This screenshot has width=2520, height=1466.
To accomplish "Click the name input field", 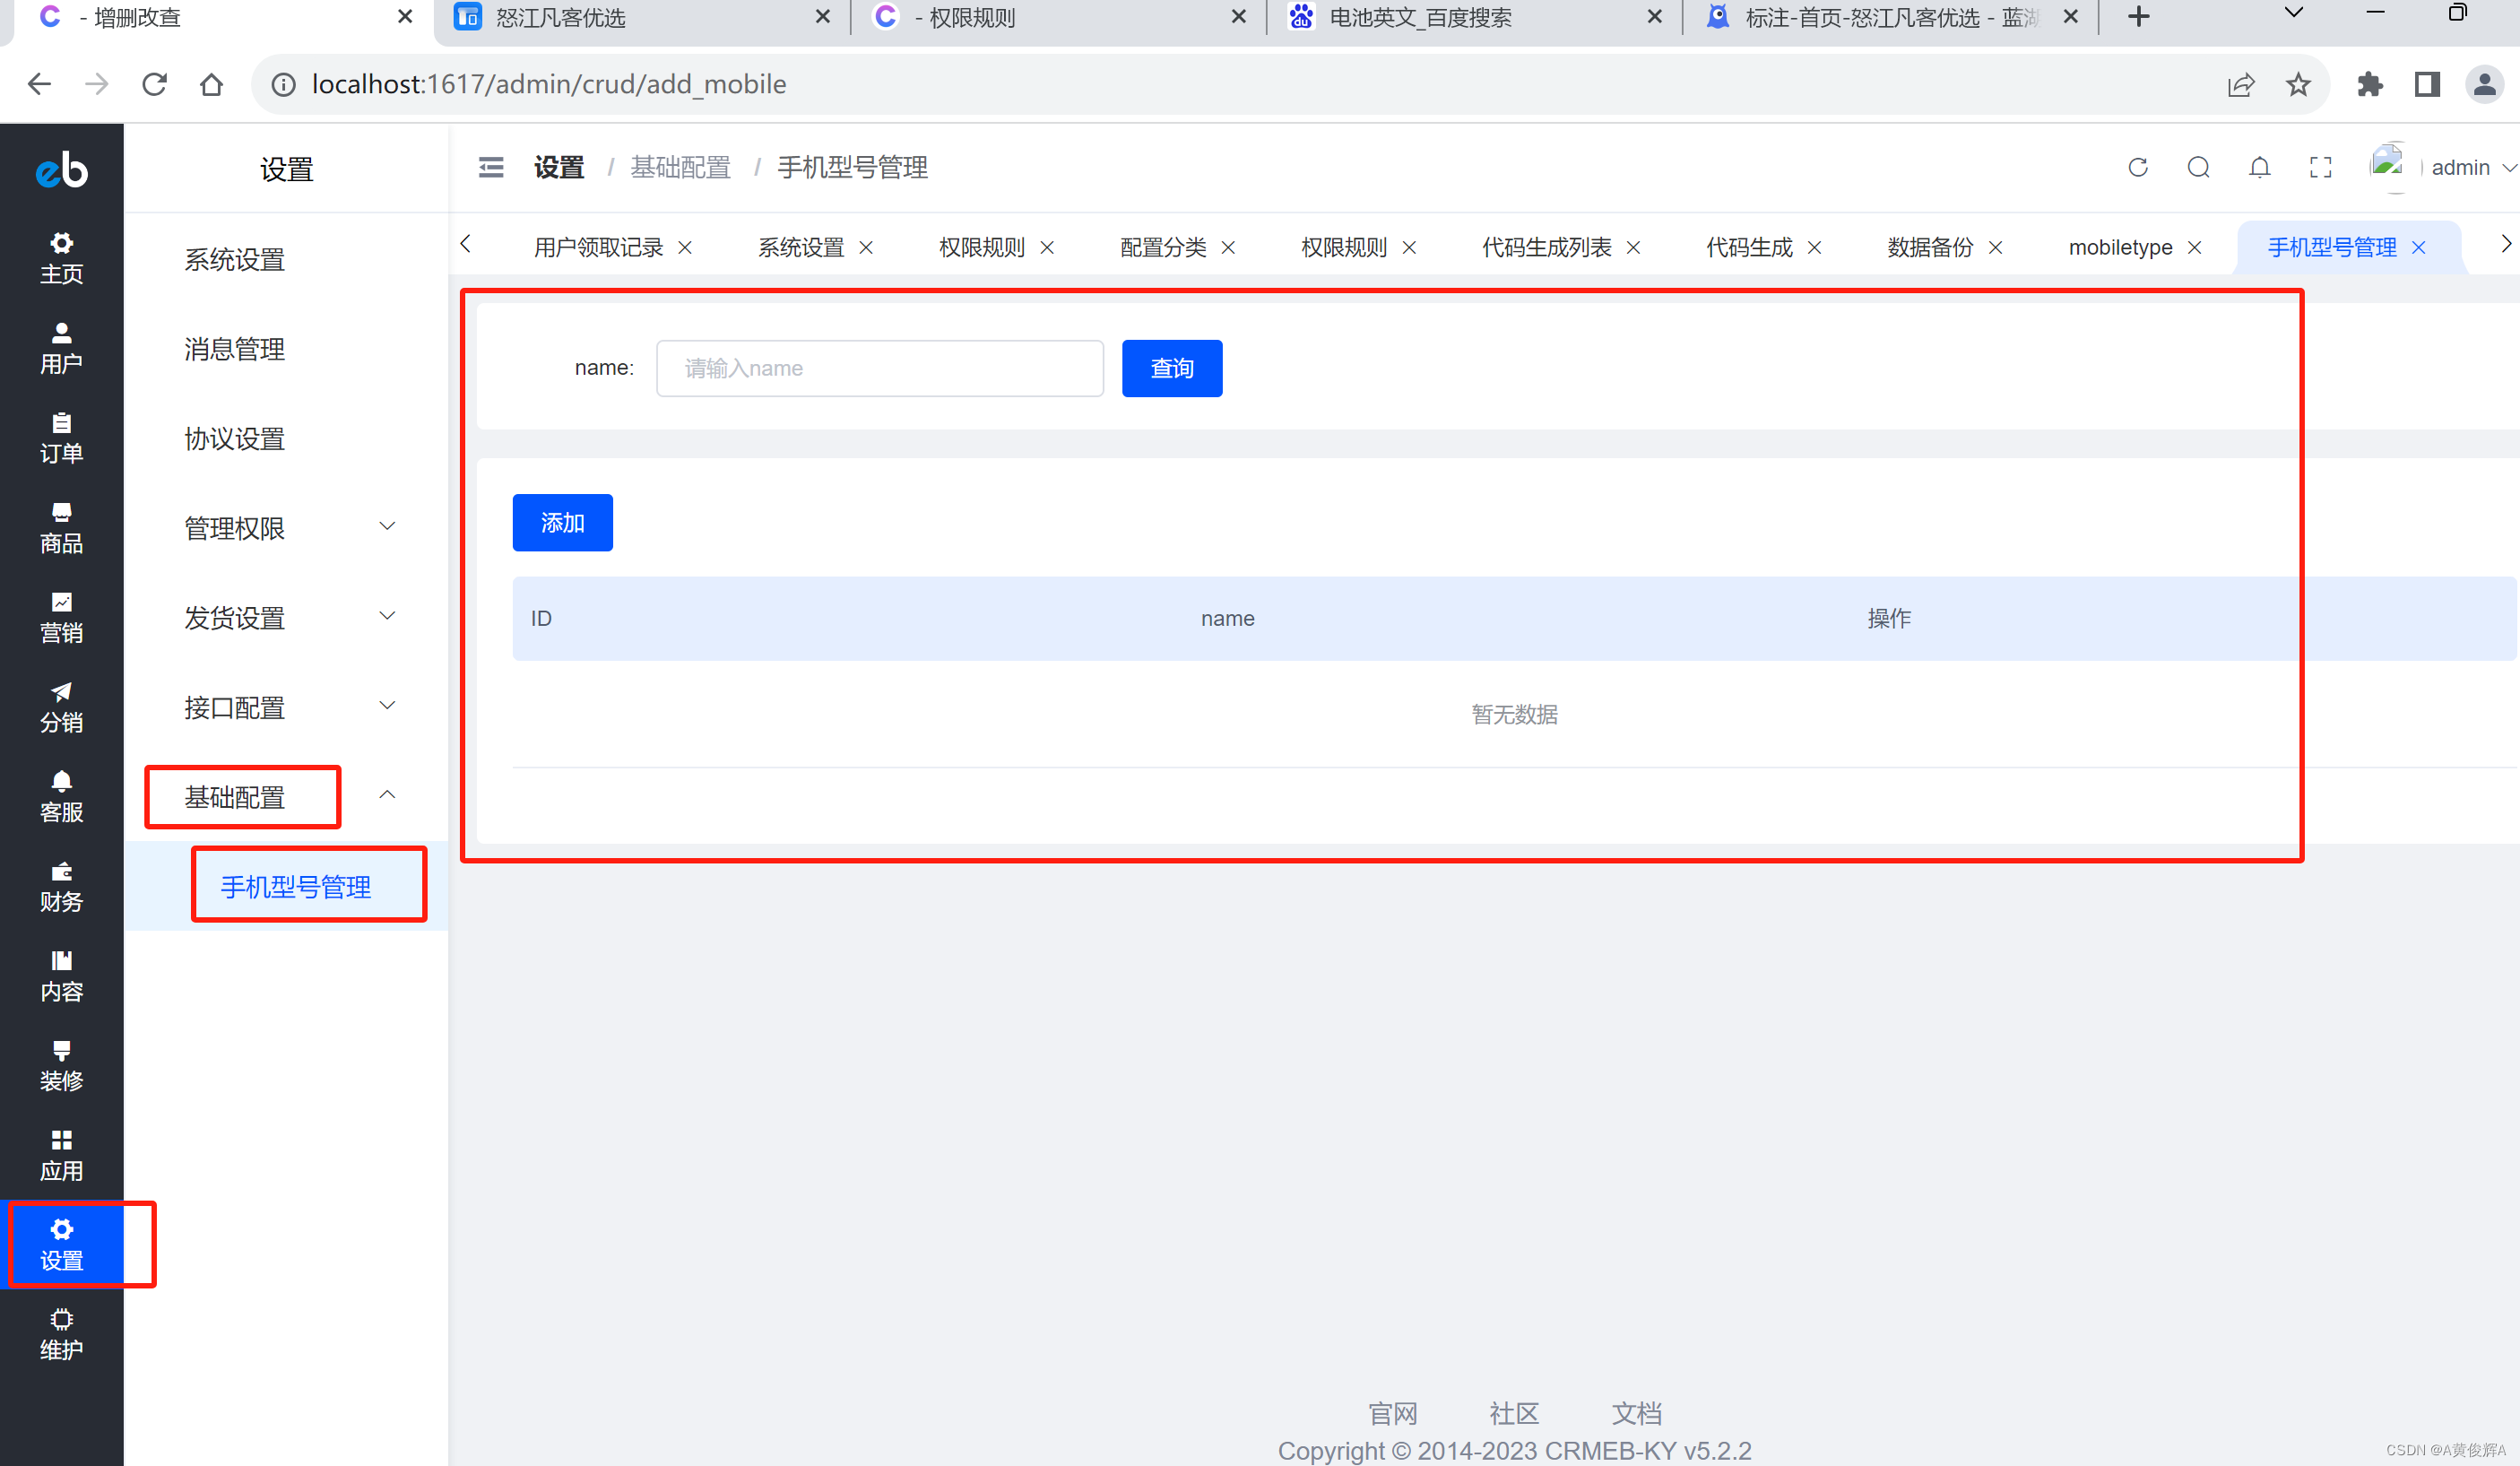I will [x=879, y=368].
